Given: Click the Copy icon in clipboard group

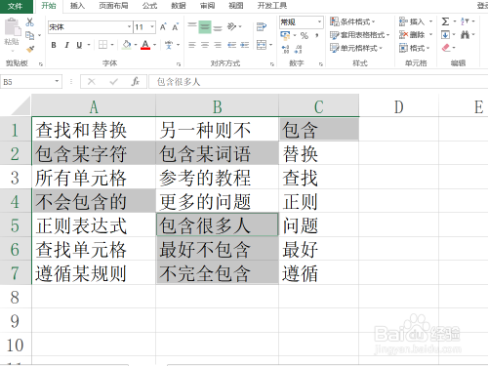Looking at the screenshot, I should [30, 35].
